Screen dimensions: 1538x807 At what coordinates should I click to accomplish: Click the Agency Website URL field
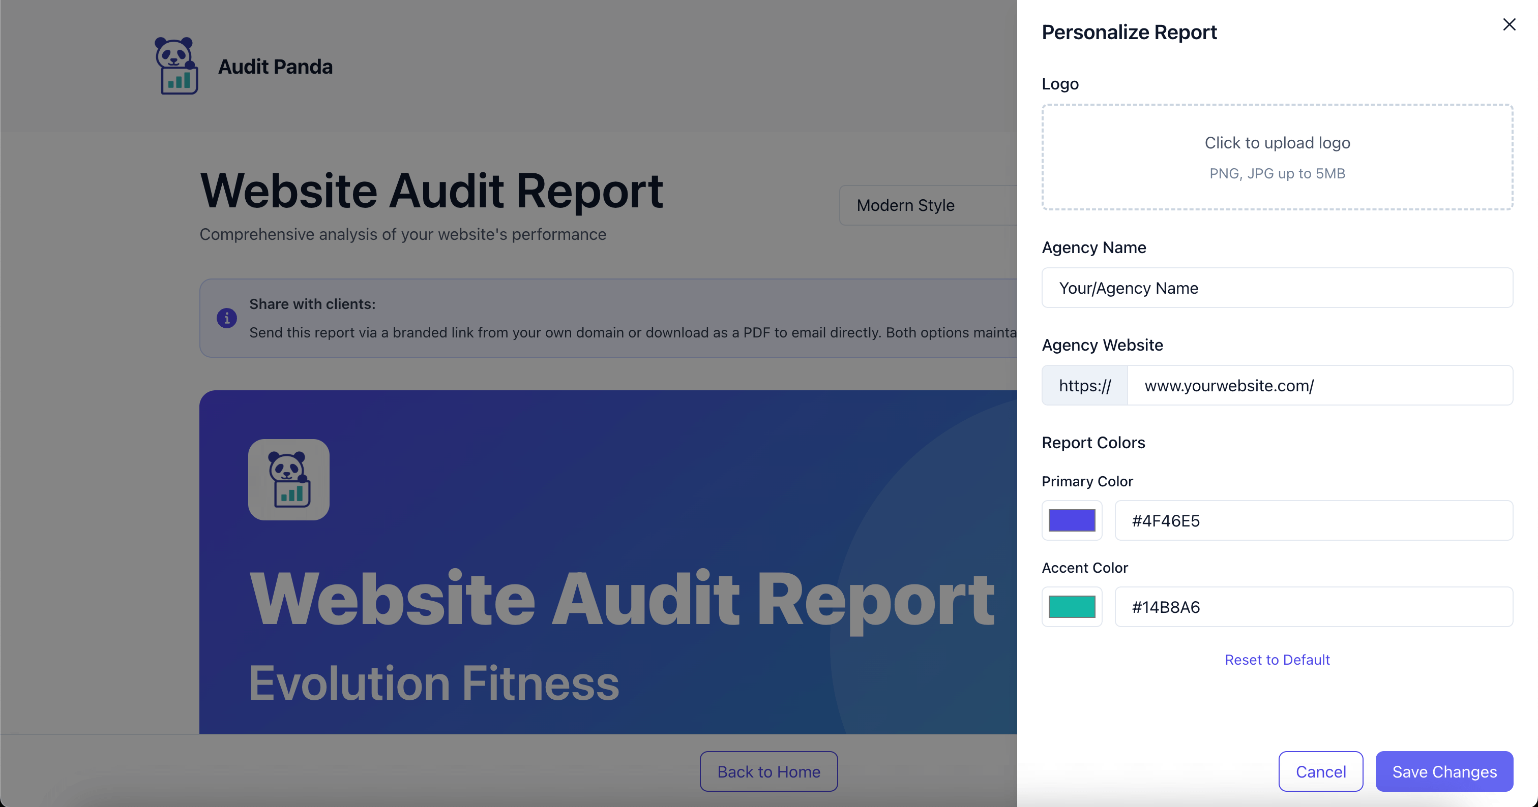click(1319, 385)
